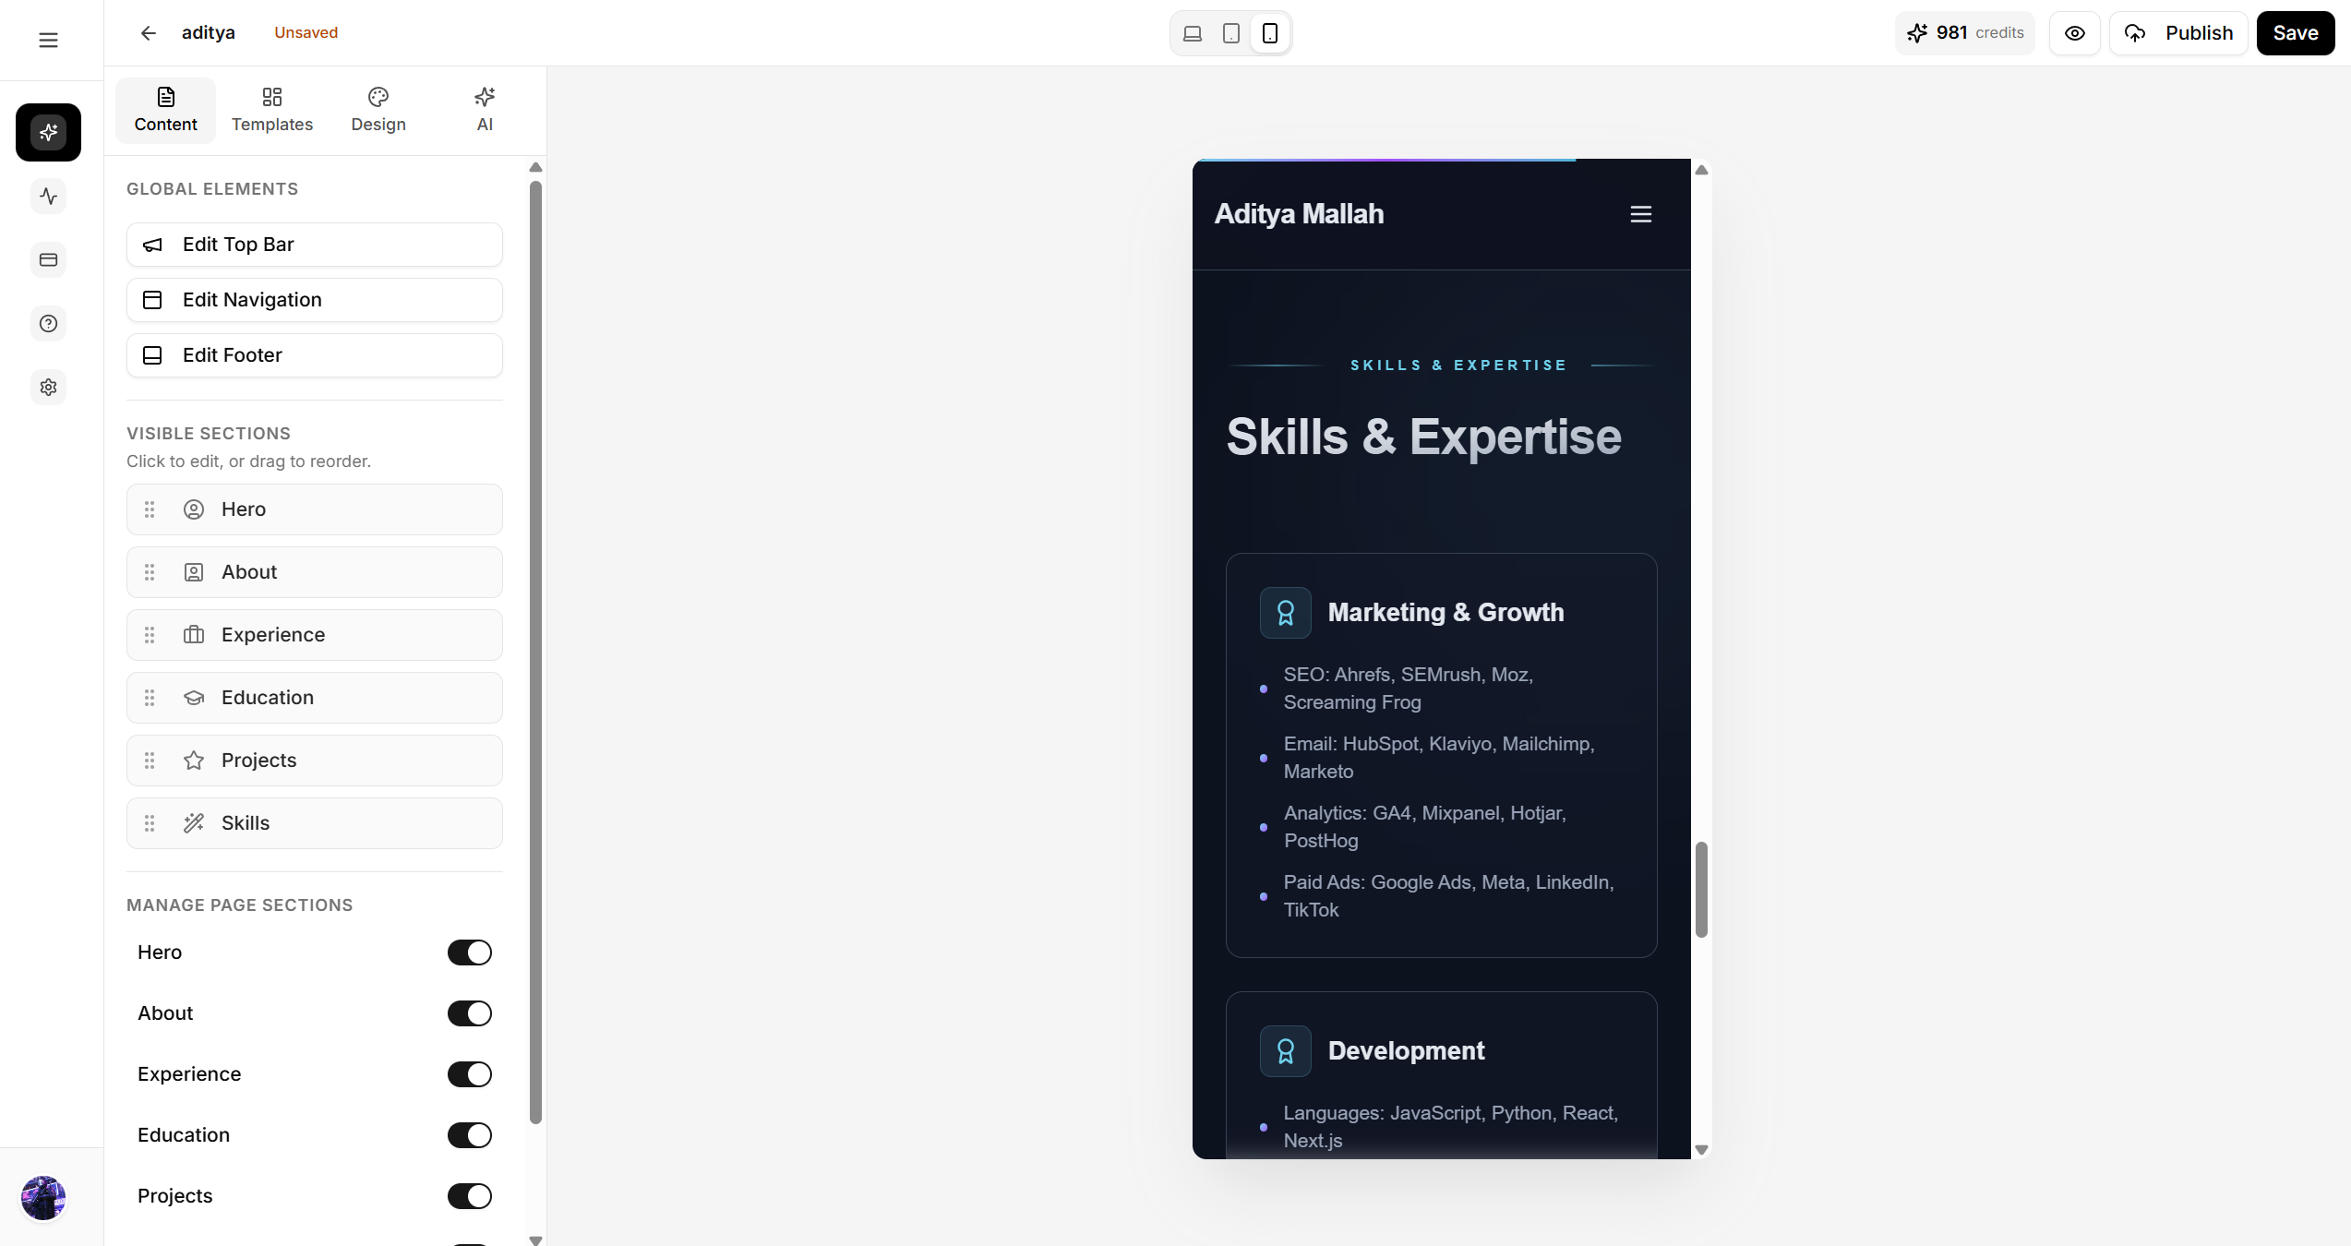2351x1246 pixels.
Task: Select the Education section to edit
Action: [x=314, y=698]
